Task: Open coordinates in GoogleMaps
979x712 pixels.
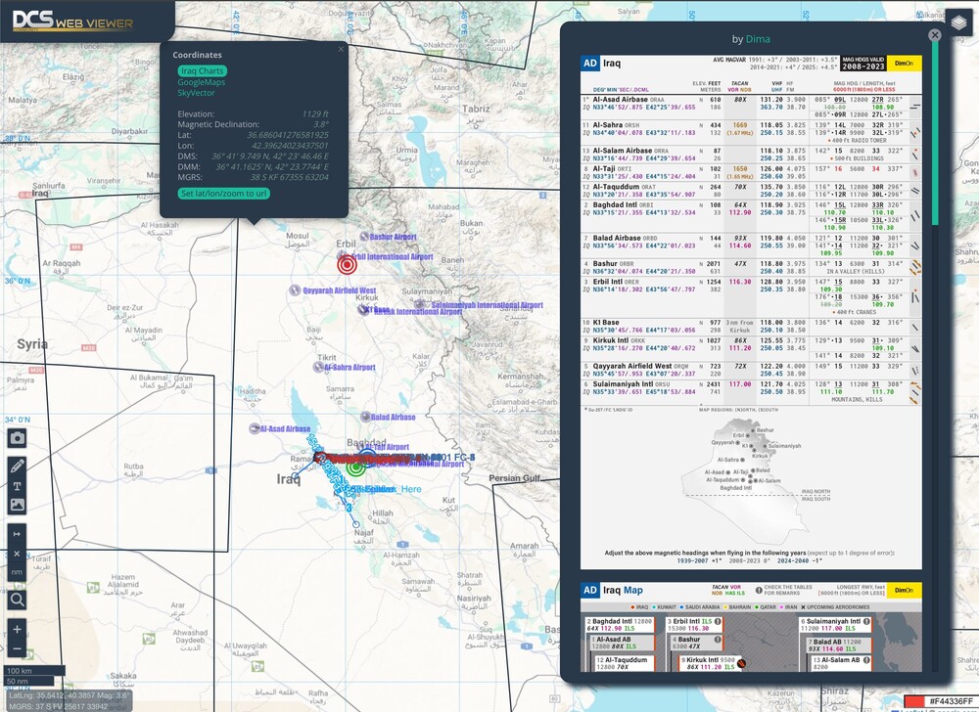Action: [x=201, y=82]
